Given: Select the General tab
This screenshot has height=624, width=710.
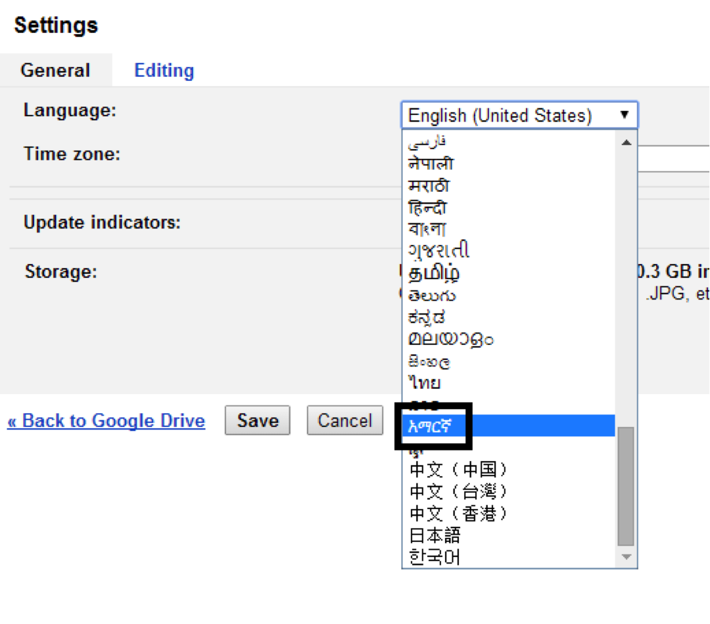Looking at the screenshot, I should pos(55,70).
